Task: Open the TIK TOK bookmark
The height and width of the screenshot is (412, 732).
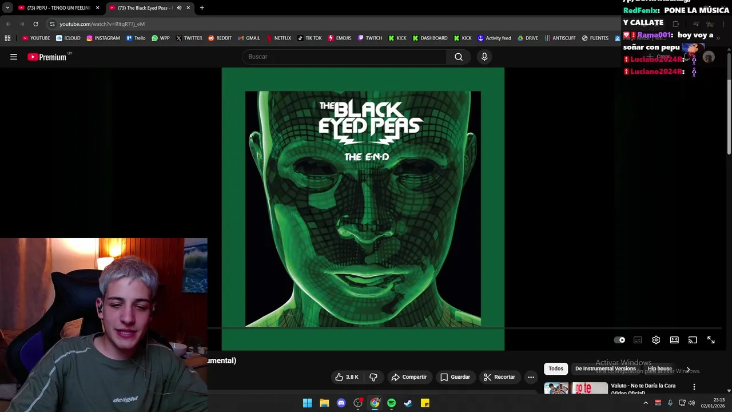Action: 309,38
